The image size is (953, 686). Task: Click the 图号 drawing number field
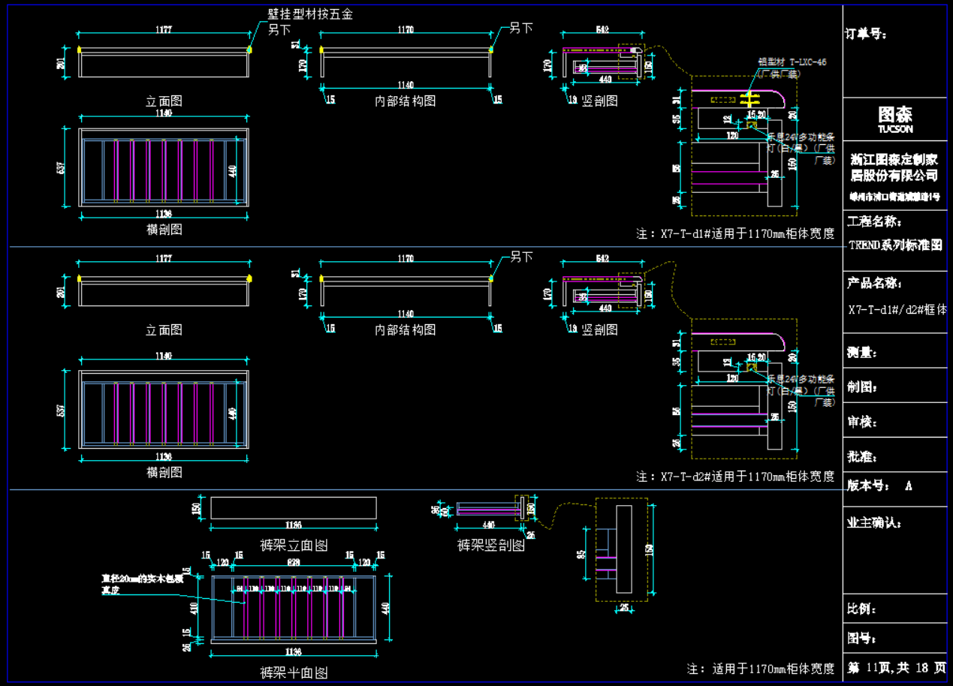tap(862, 639)
